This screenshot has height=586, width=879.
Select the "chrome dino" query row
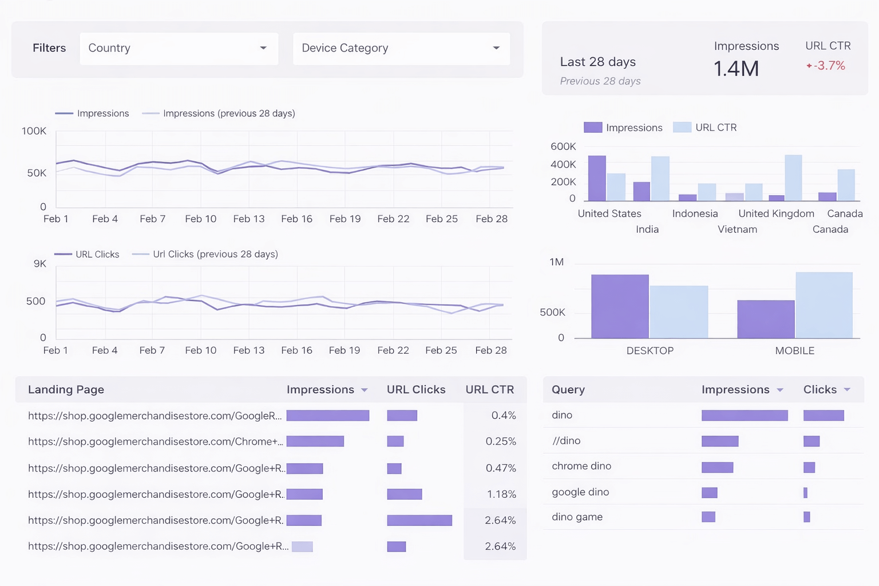703,466
